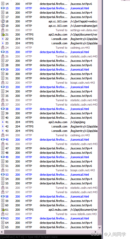Select session 50 detectportal.firefox host

click(x=53, y=161)
